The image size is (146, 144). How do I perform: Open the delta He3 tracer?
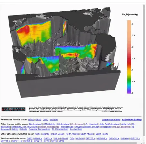[x=126, y=124]
